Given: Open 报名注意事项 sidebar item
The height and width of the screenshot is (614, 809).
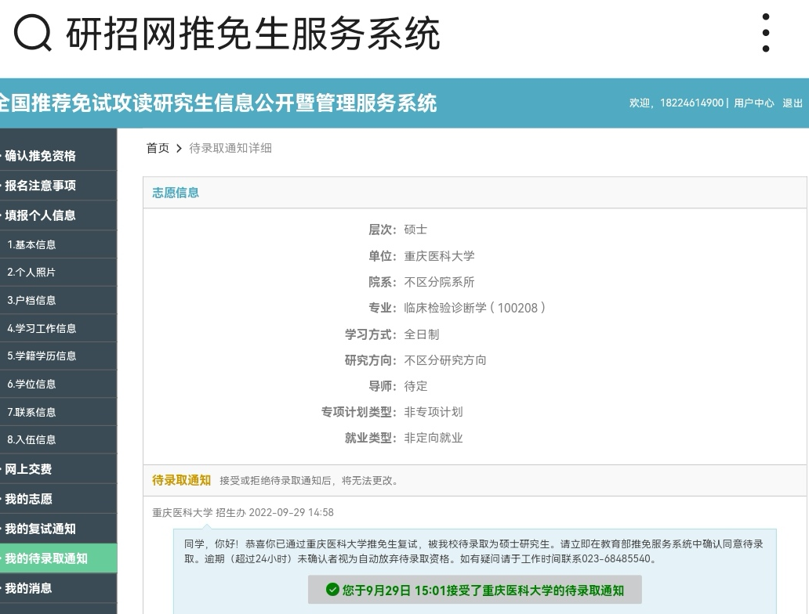Looking at the screenshot, I should (41, 186).
